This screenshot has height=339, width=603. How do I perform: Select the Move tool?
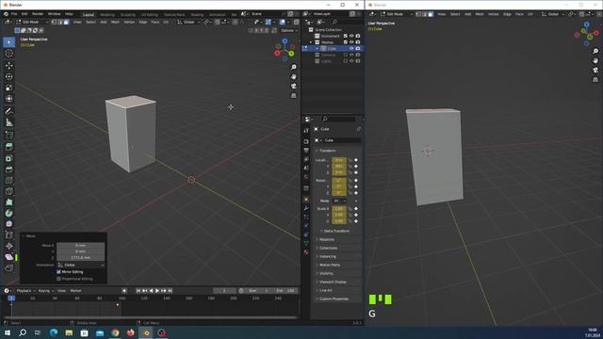pos(8,65)
